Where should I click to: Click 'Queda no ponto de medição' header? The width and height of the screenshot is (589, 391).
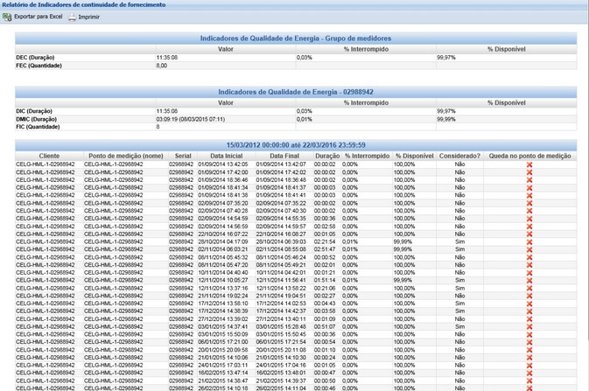[529, 156]
